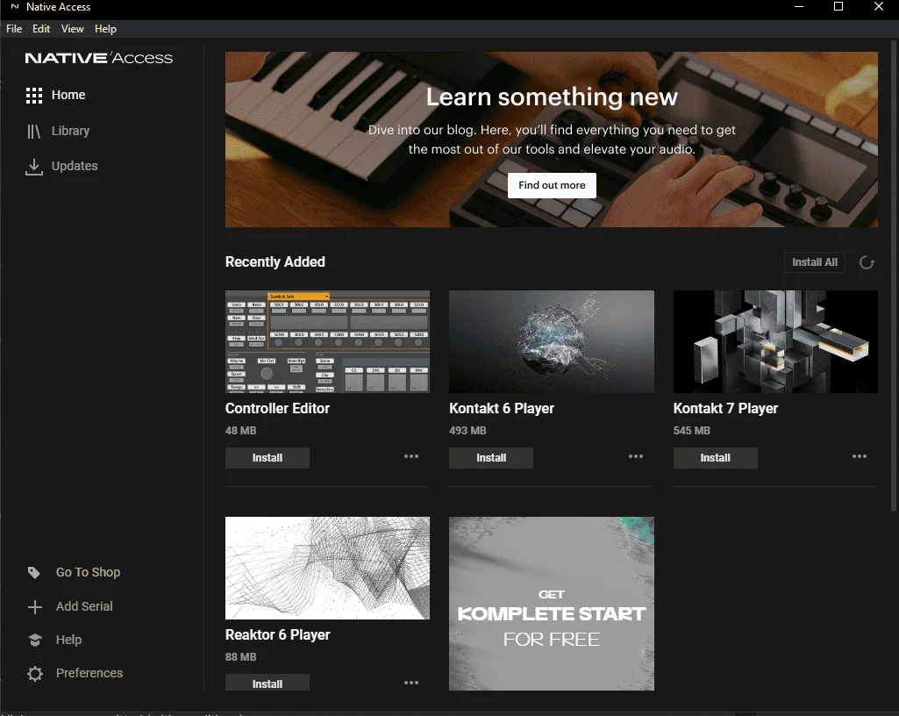Open the File menu
Viewport: 899px width, 716px height.
[14, 29]
